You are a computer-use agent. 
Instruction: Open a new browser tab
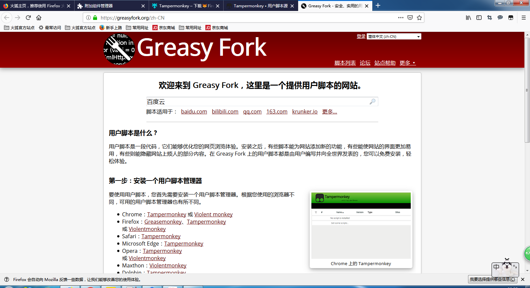[378, 5]
